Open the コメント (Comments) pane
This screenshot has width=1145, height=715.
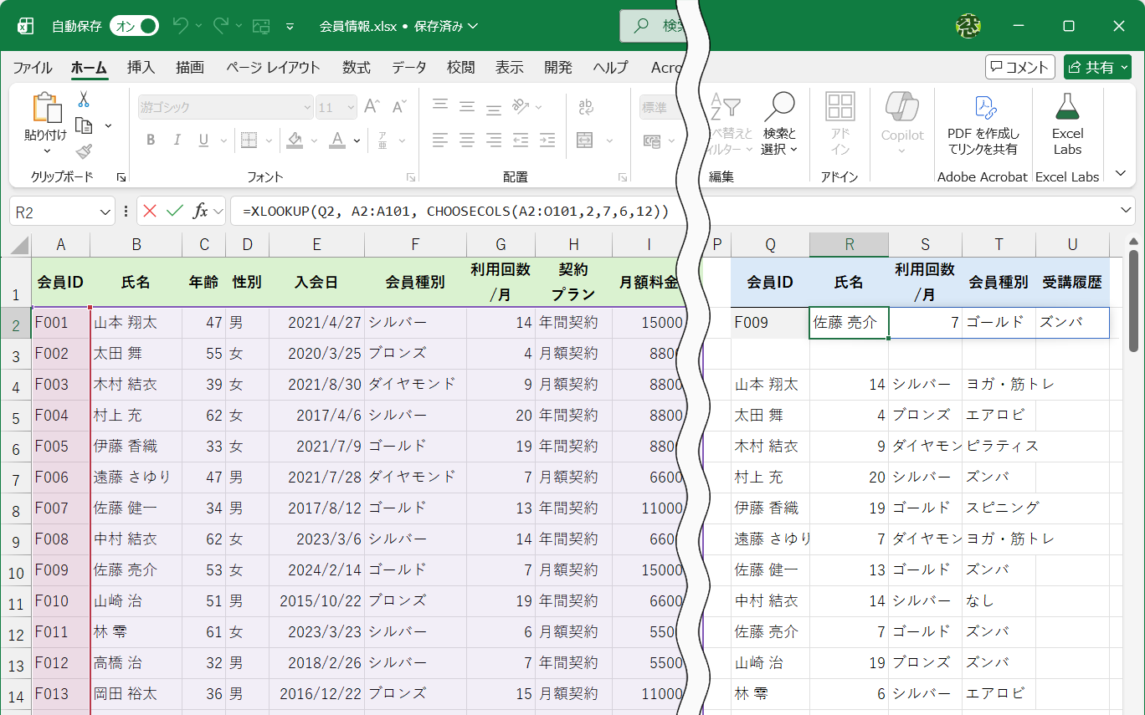click(1019, 67)
